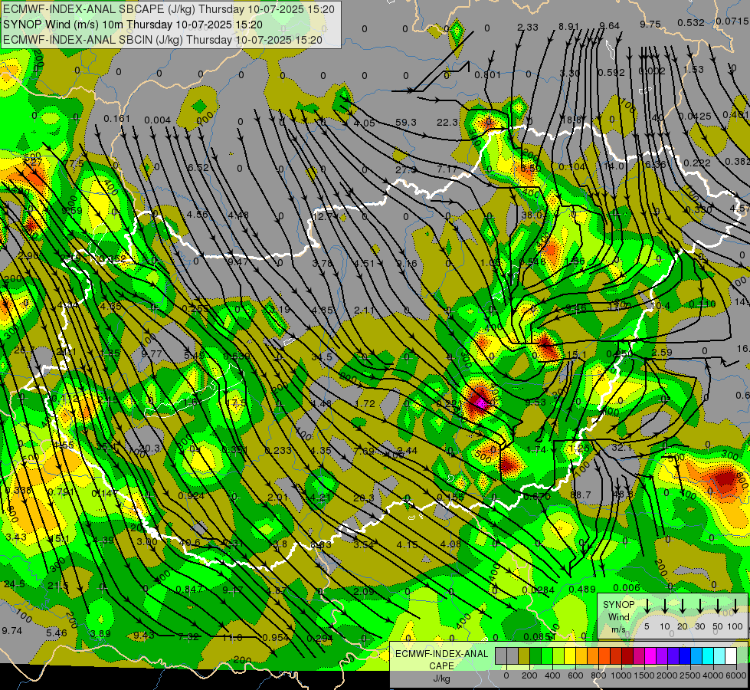Click the olive swatch in the CAPE scale
The height and width of the screenshot is (690, 750).
[524, 656]
